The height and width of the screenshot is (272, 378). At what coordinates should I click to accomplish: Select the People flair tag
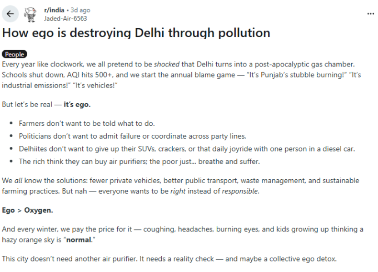tap(14, 54)
